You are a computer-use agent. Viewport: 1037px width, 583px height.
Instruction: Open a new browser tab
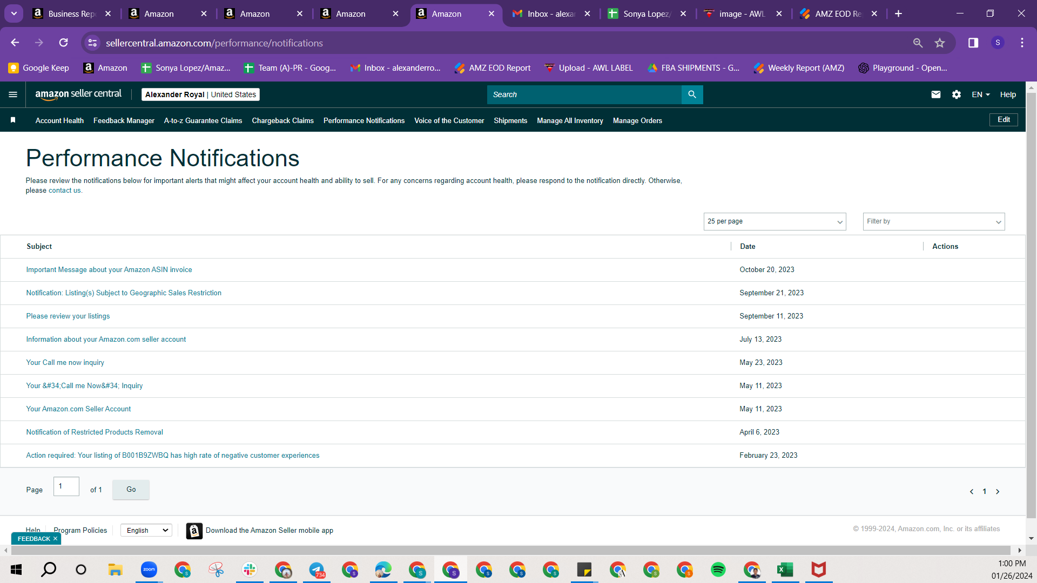(898, 13)
